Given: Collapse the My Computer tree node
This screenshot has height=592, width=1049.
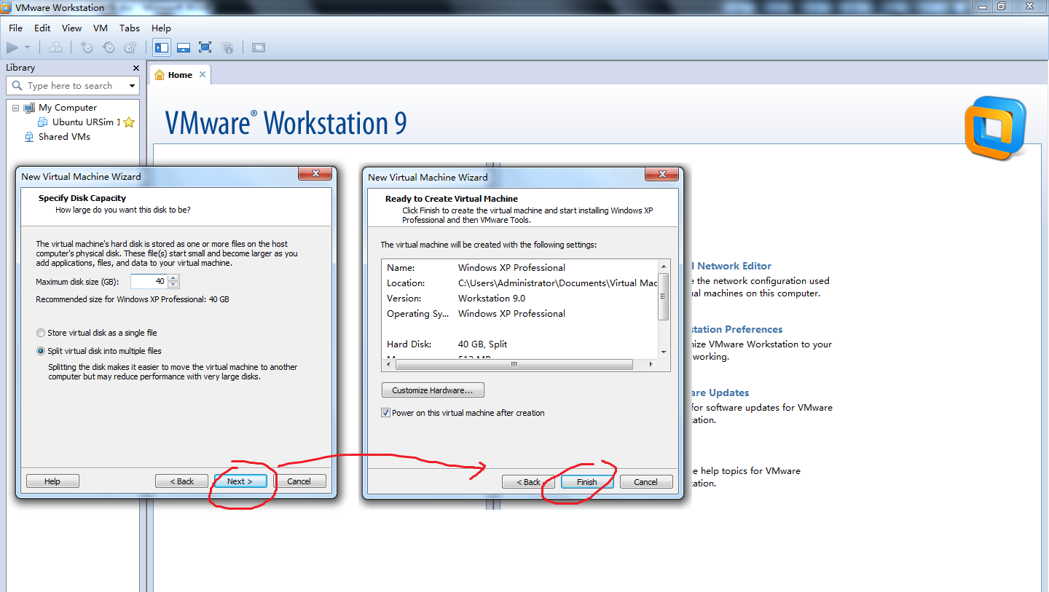Looking at the screenshot, I should point(15,108).
